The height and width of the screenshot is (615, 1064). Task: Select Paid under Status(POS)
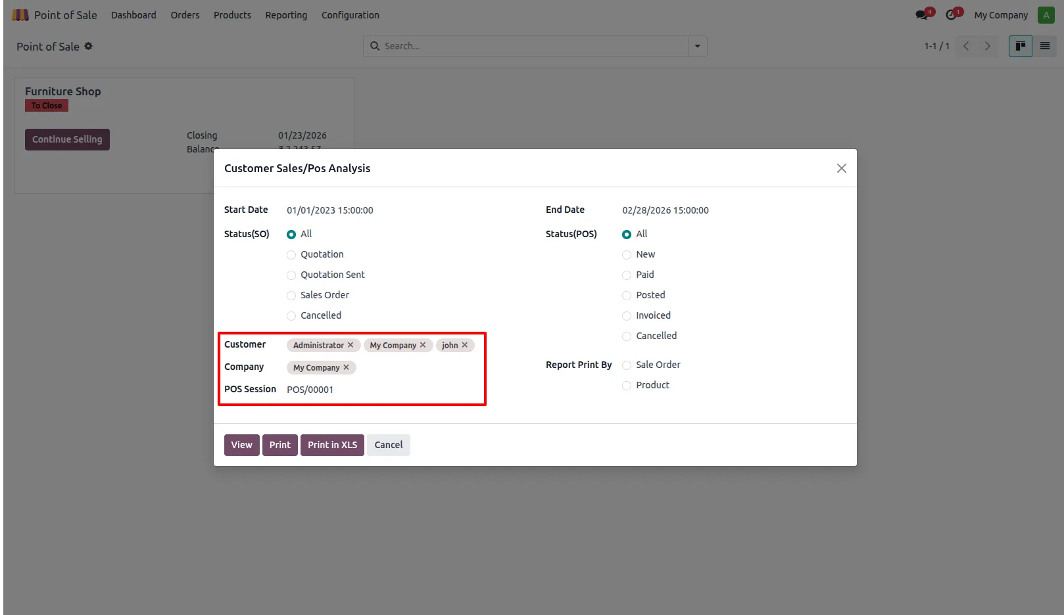tap(627, 275)
